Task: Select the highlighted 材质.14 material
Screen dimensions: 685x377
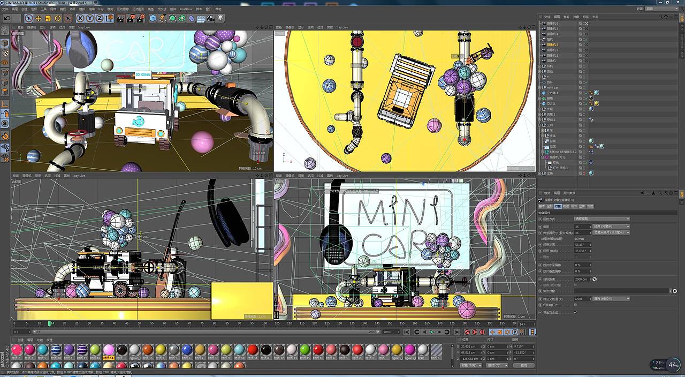Action: click(109, 351)
